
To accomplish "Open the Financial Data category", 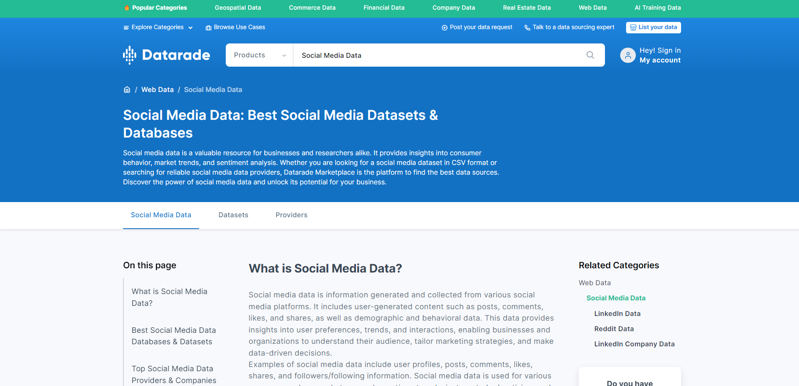I will point(383,7).
